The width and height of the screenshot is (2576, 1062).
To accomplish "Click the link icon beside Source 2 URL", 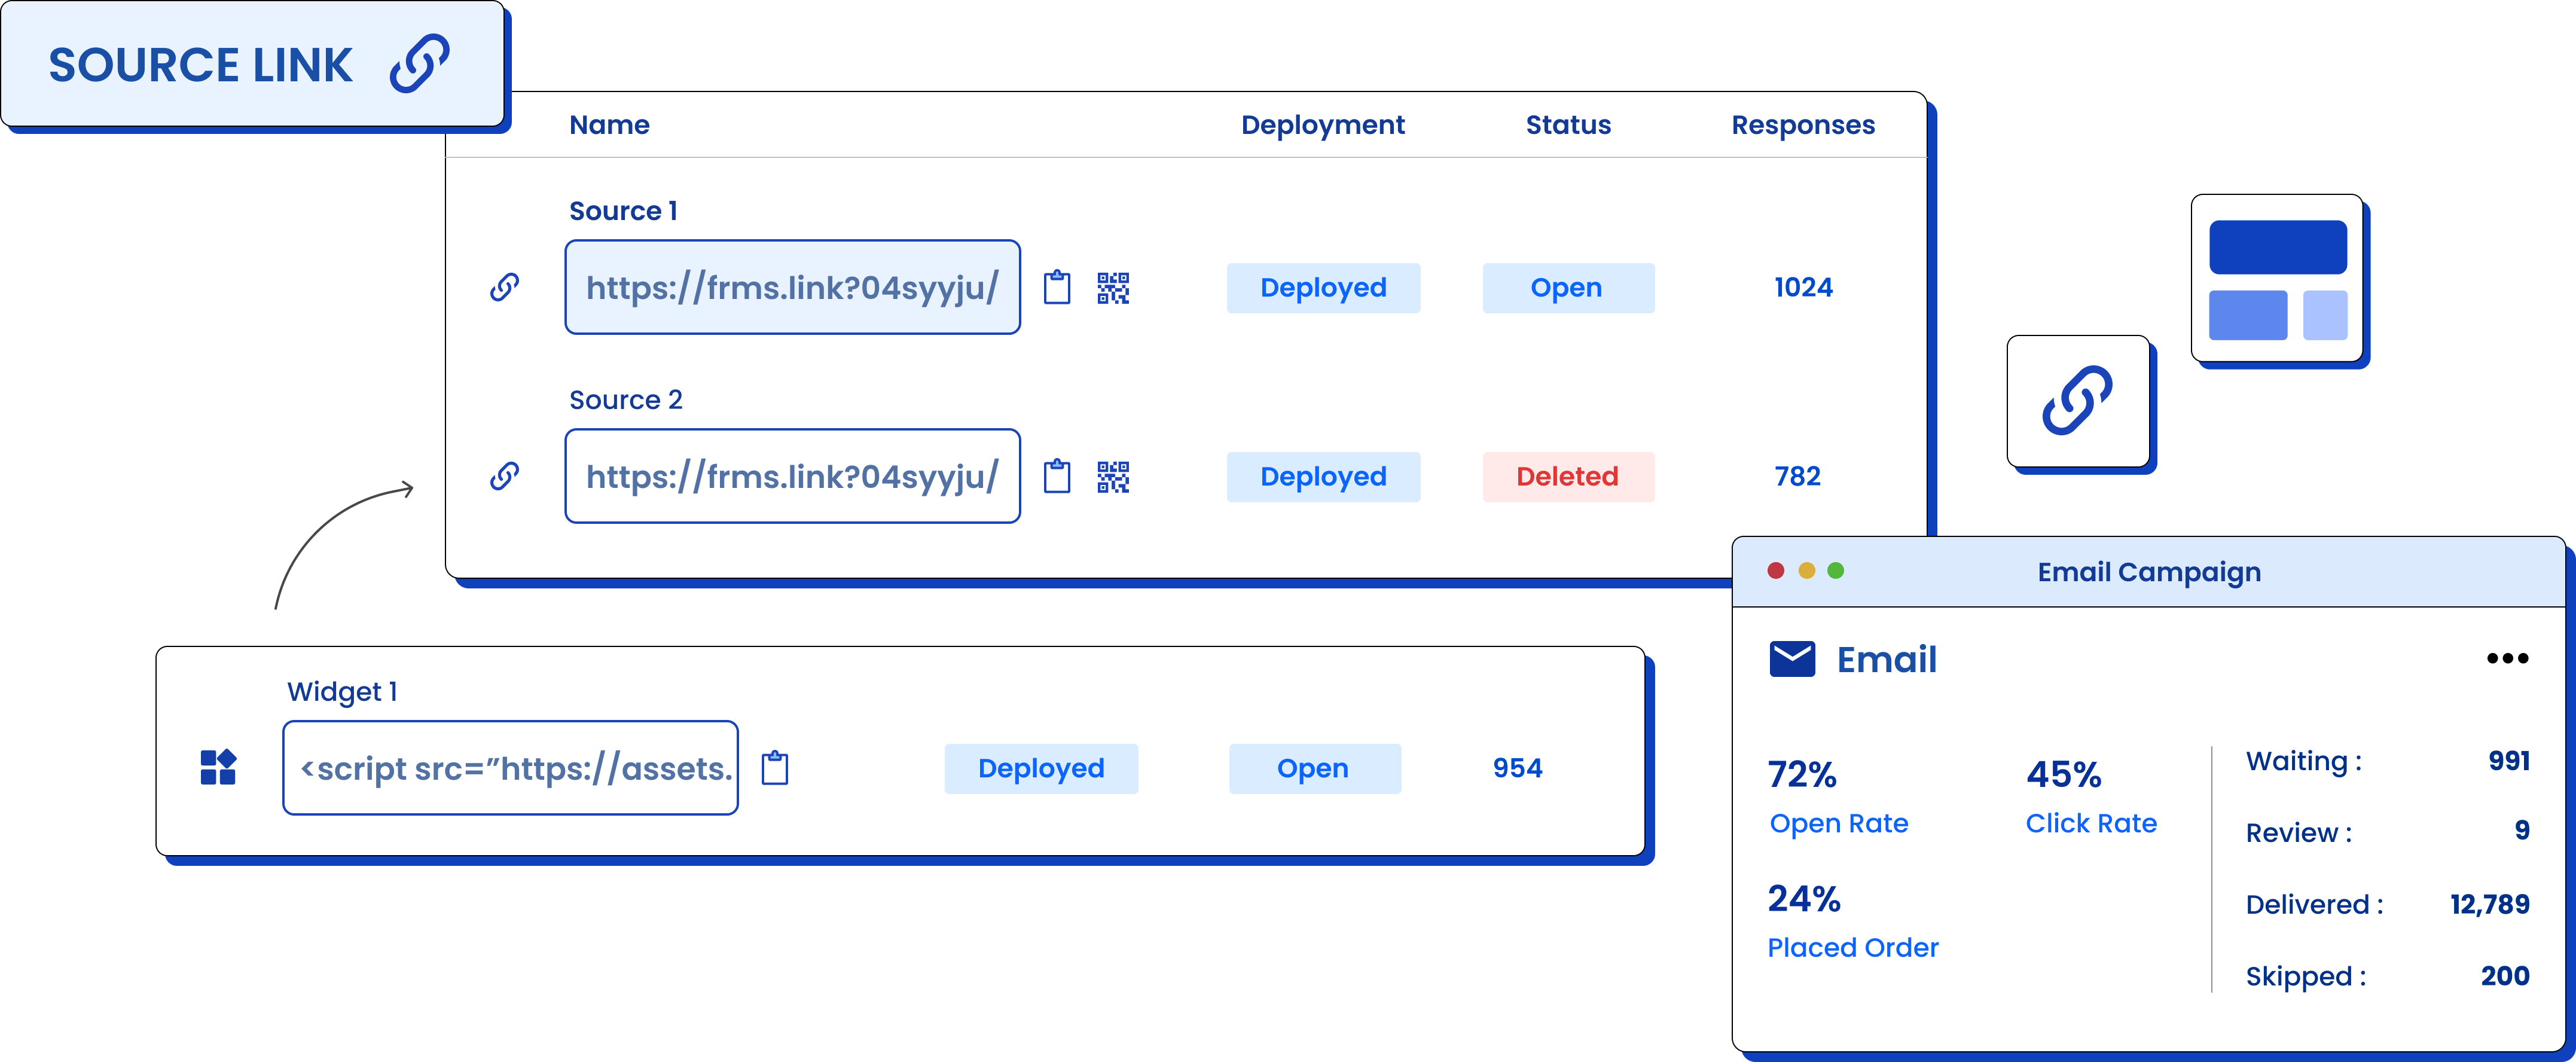I will (504, 476).
